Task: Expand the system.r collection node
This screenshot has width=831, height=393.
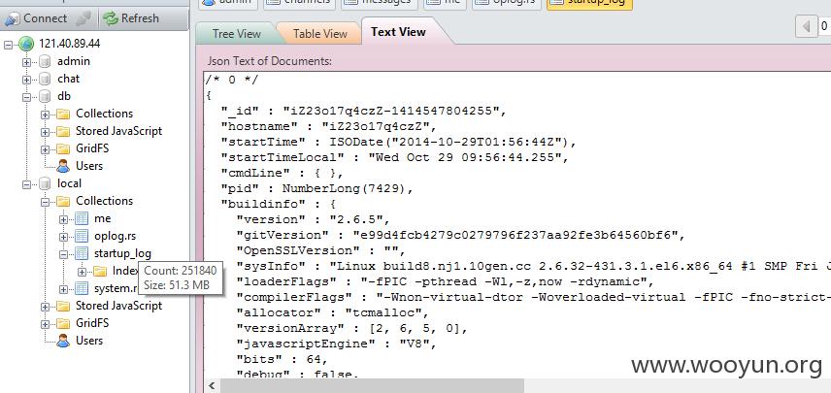Action: coord(64,289)
